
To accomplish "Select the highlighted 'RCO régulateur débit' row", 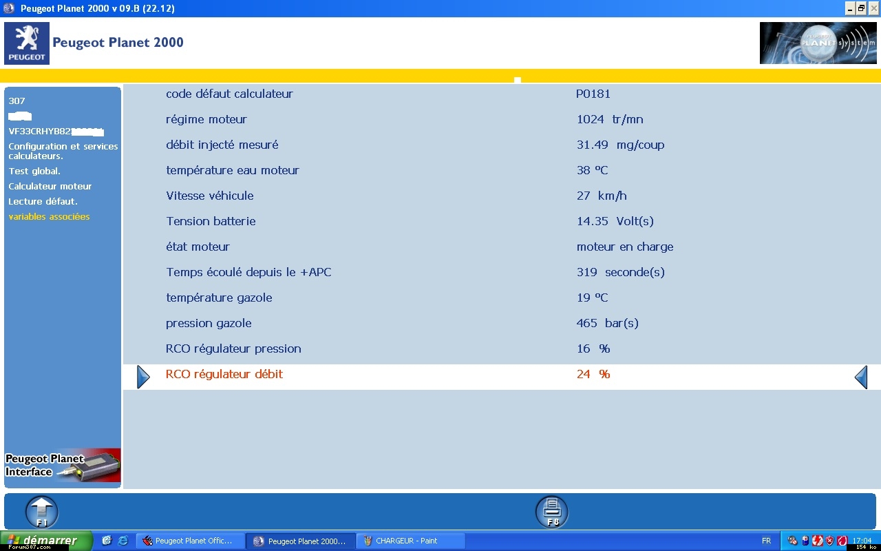I will pos(502,377).
